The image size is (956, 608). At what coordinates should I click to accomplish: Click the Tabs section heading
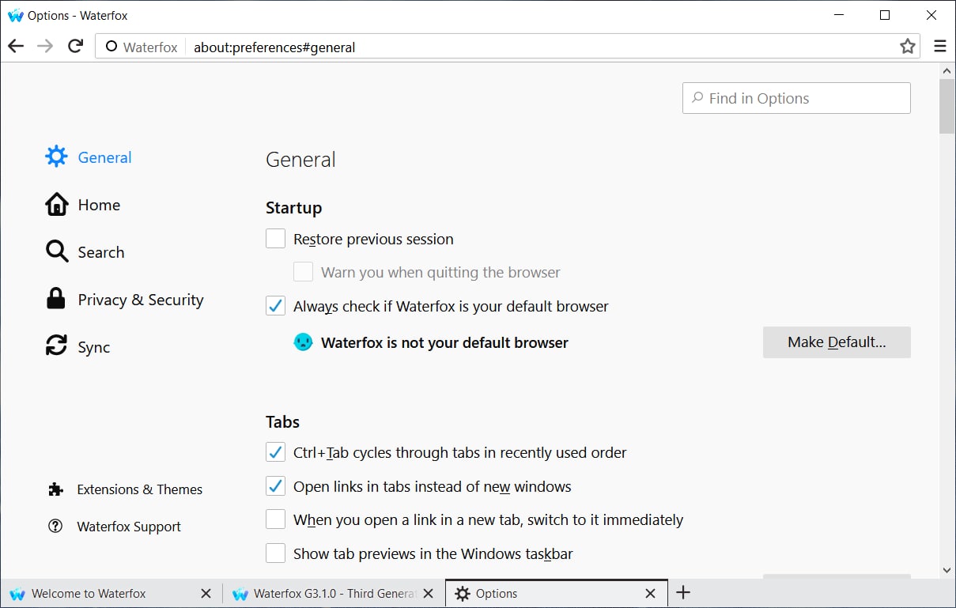pos(282,421)
